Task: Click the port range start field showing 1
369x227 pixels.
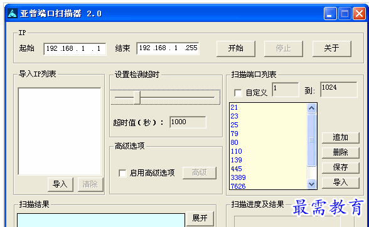Action: [285, 90]
